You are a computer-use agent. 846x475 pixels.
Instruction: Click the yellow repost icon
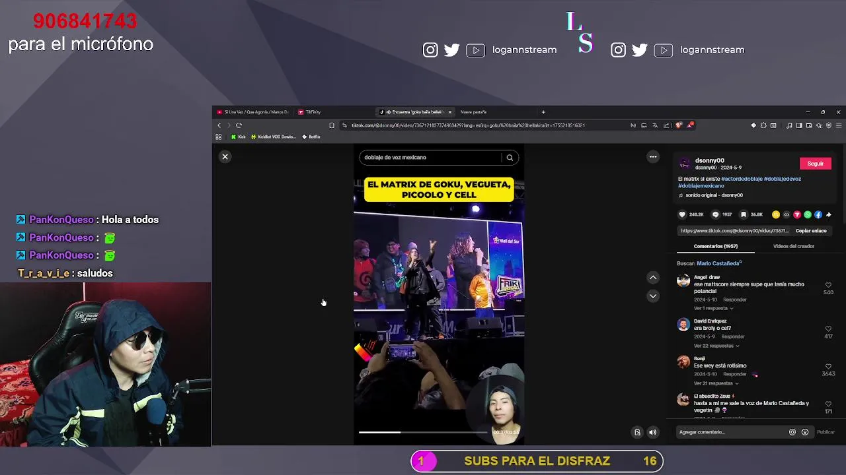pyautogui.click(x=776, y=214)
